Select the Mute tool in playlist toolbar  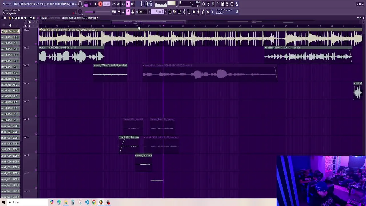pyautogui.click(x=19, y=18)
